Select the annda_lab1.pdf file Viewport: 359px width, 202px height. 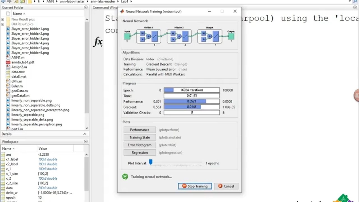click(22, 62)
